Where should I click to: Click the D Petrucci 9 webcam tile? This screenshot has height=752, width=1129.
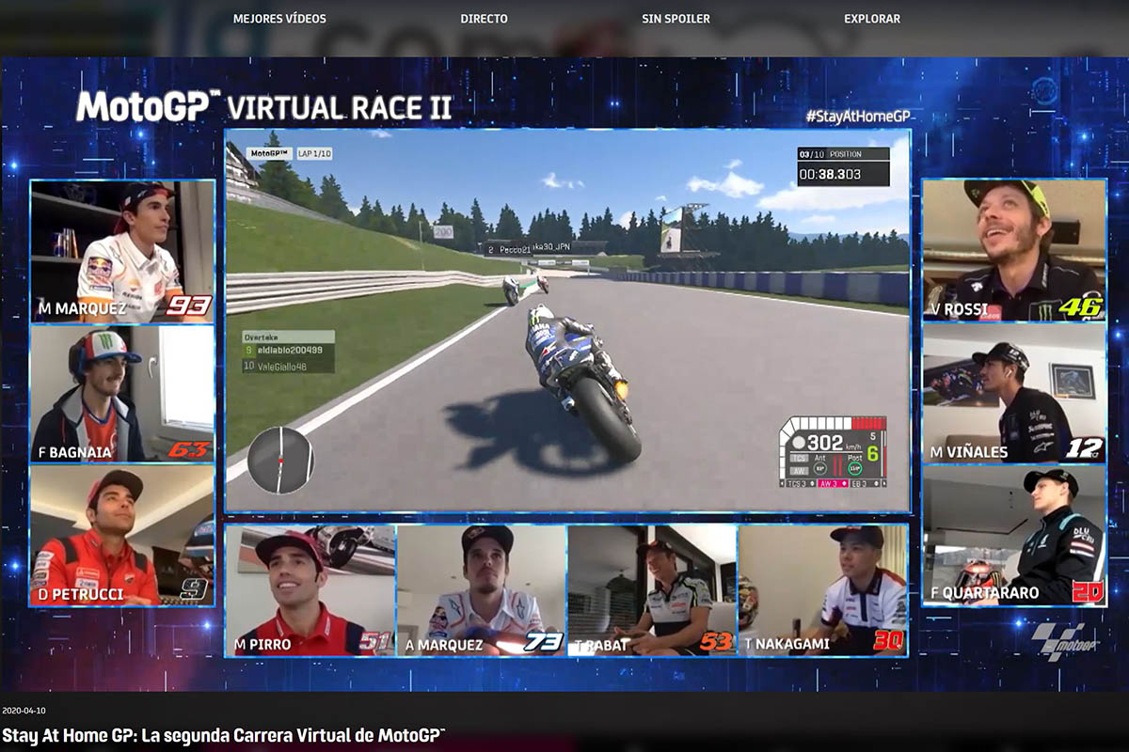(x=122, y=535)
